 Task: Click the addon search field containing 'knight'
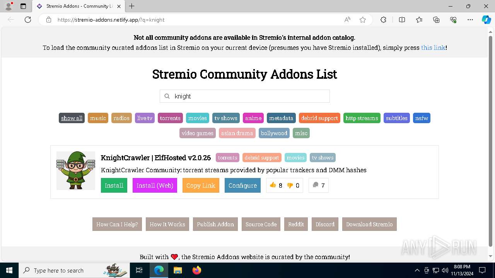click(245, 96)
